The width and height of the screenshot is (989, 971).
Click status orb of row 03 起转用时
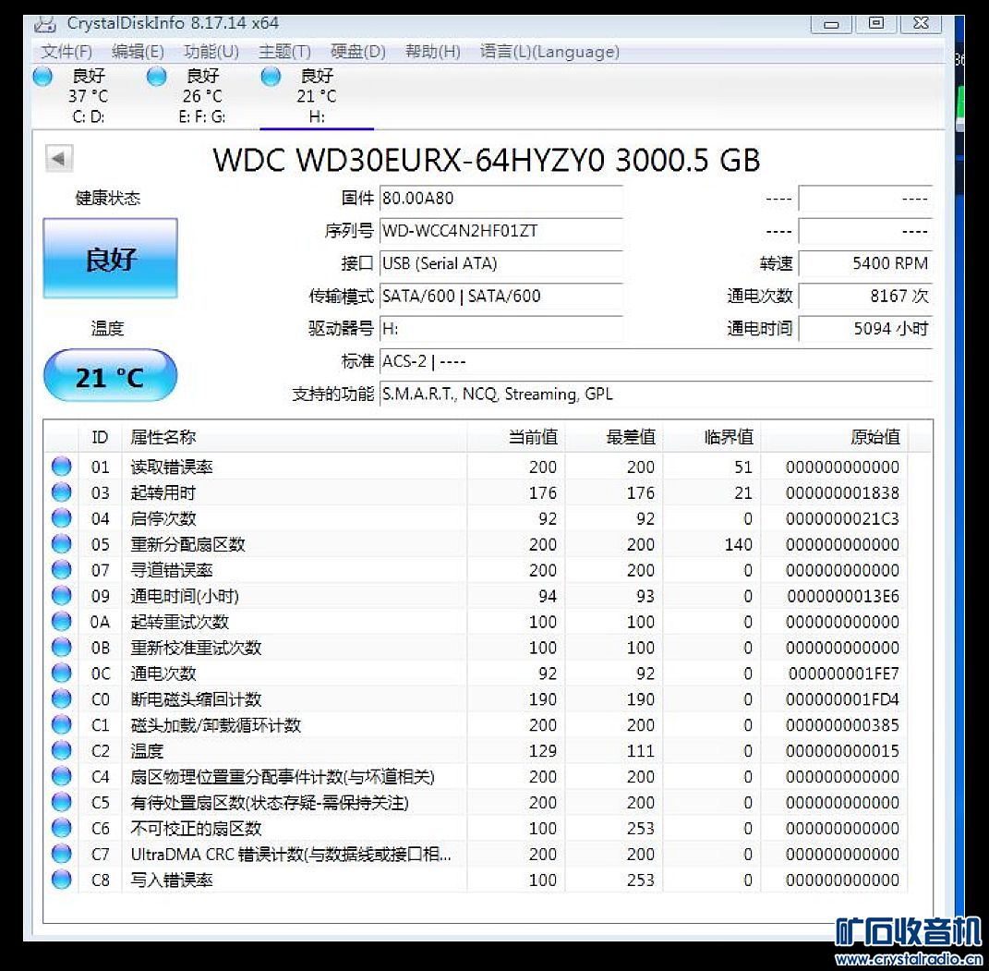(x=61, y=492)
